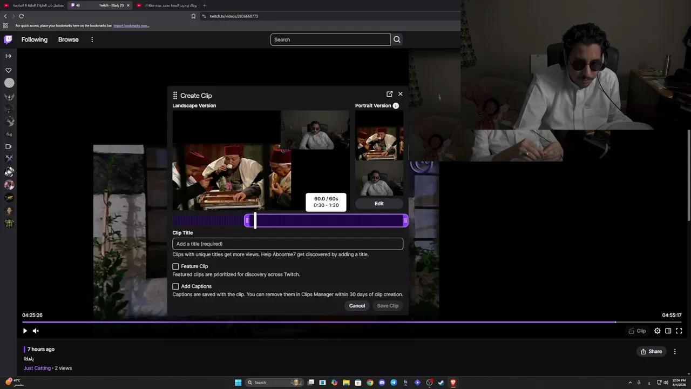Click the left clip trim handle
Image resolution: width=691 pixels, height=389 pixels.
tap(247, 220)
